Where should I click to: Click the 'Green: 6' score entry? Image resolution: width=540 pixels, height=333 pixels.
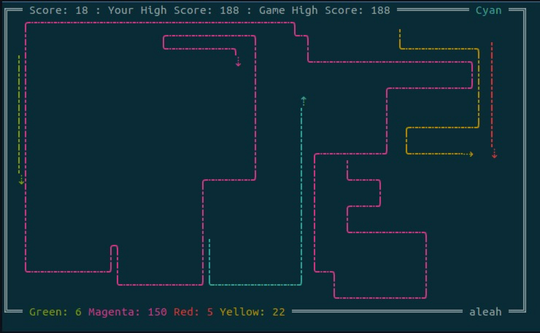pos(55,312)
